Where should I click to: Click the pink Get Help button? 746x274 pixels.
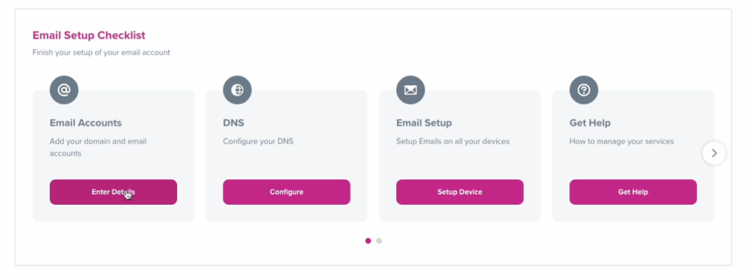[x=633, y=192]
